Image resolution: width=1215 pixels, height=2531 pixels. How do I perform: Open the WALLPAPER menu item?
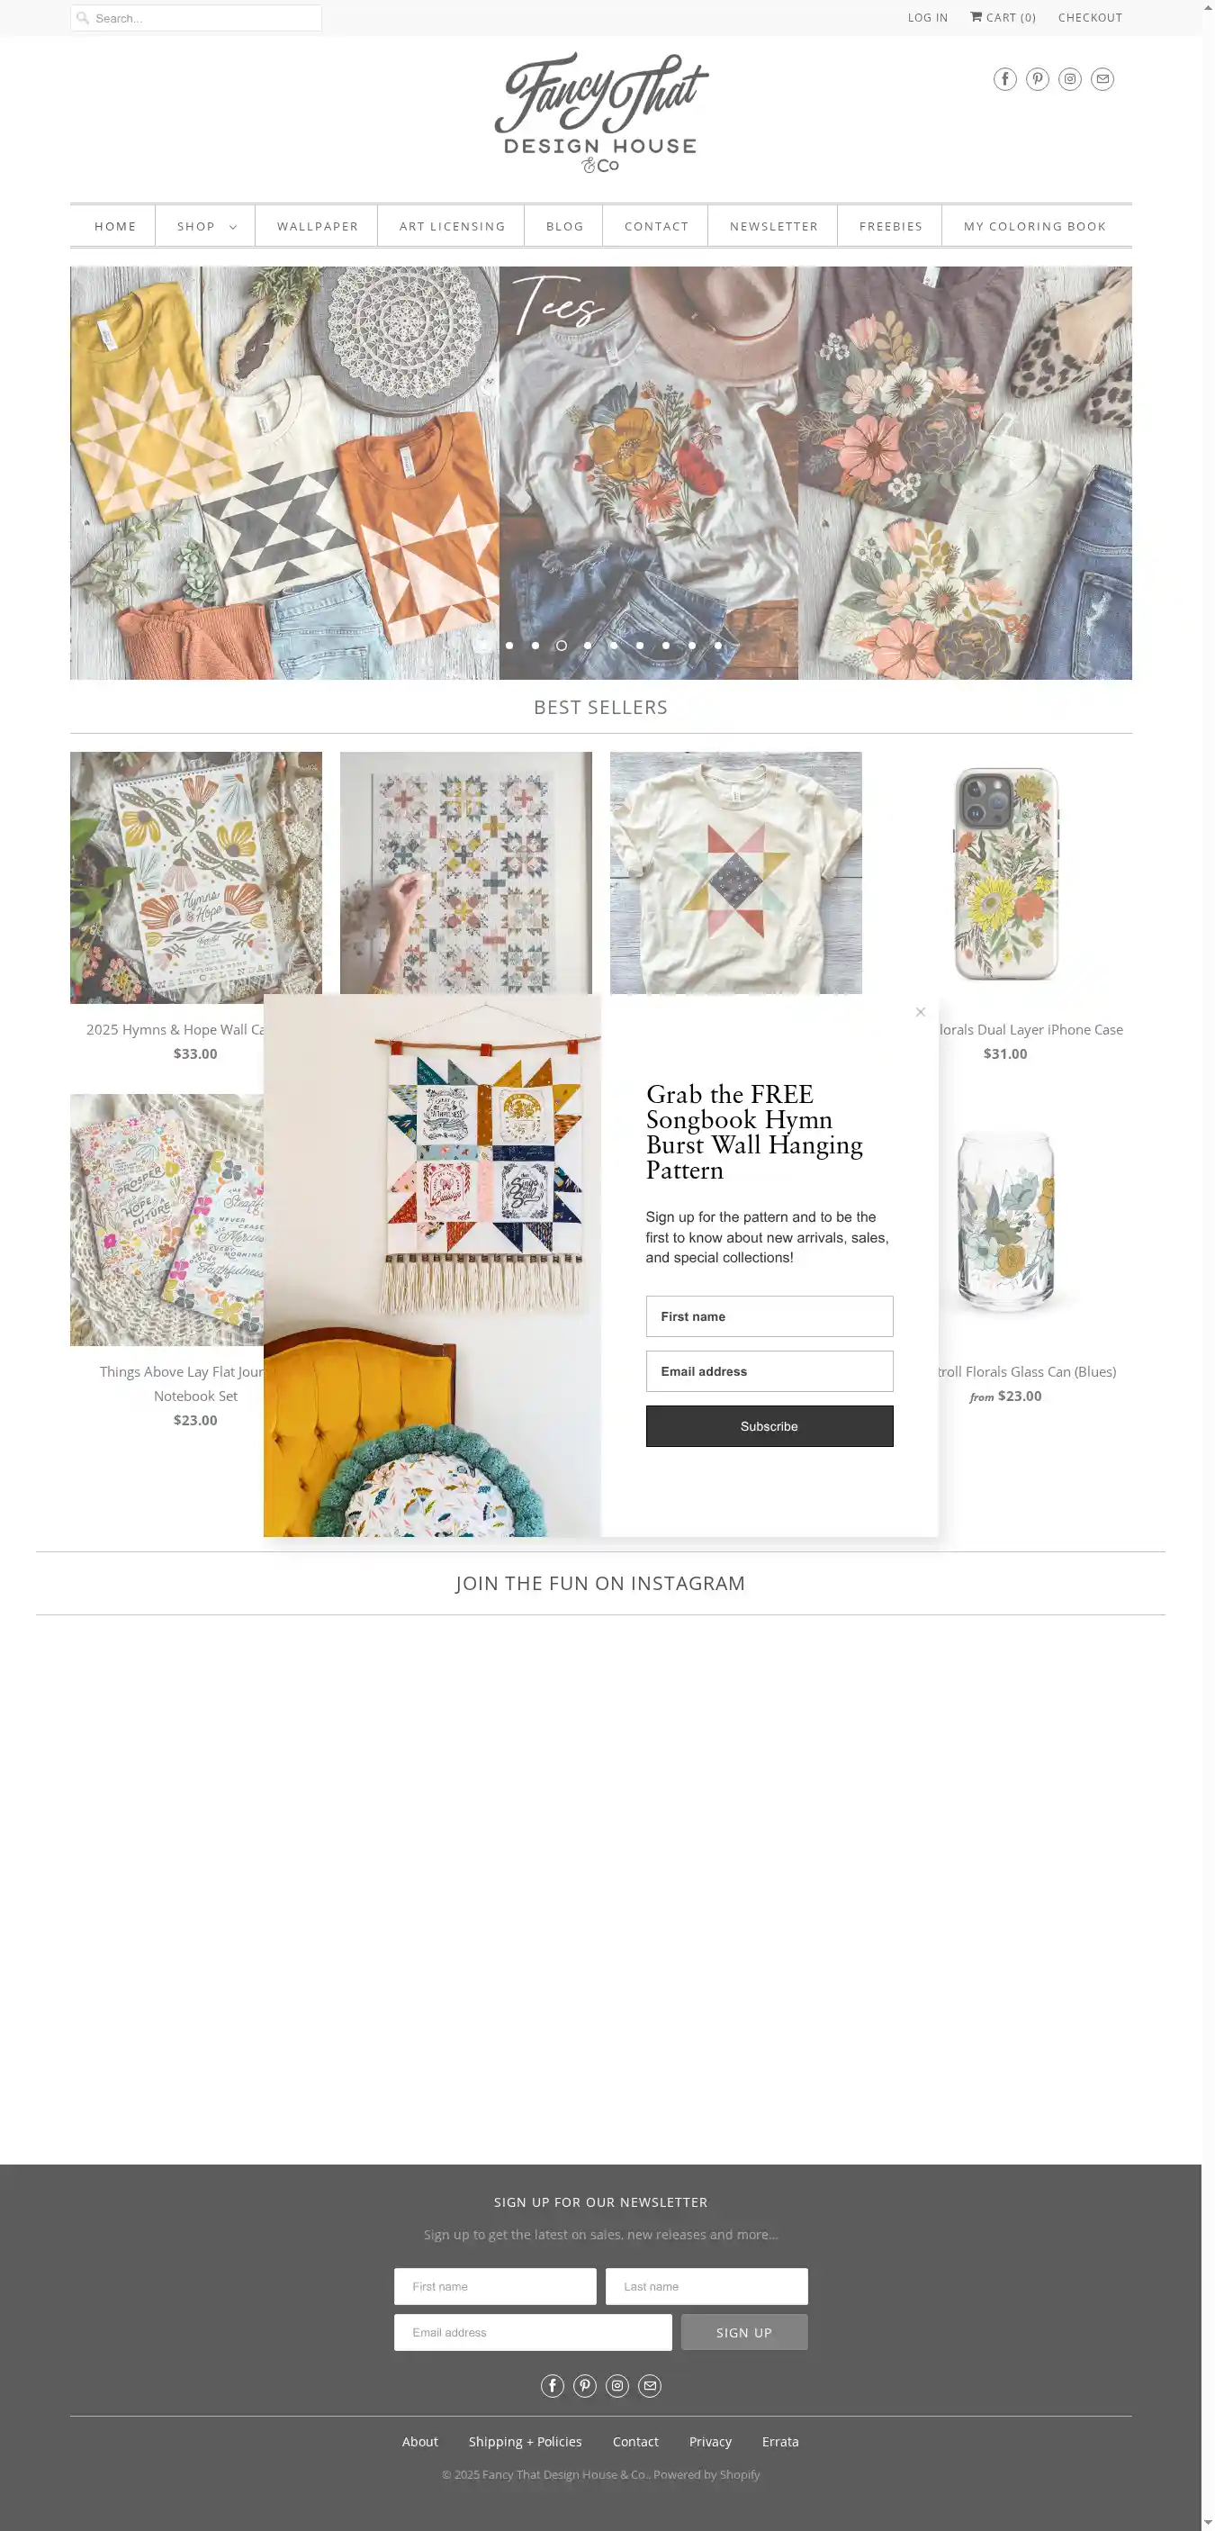tap(318, 226)
